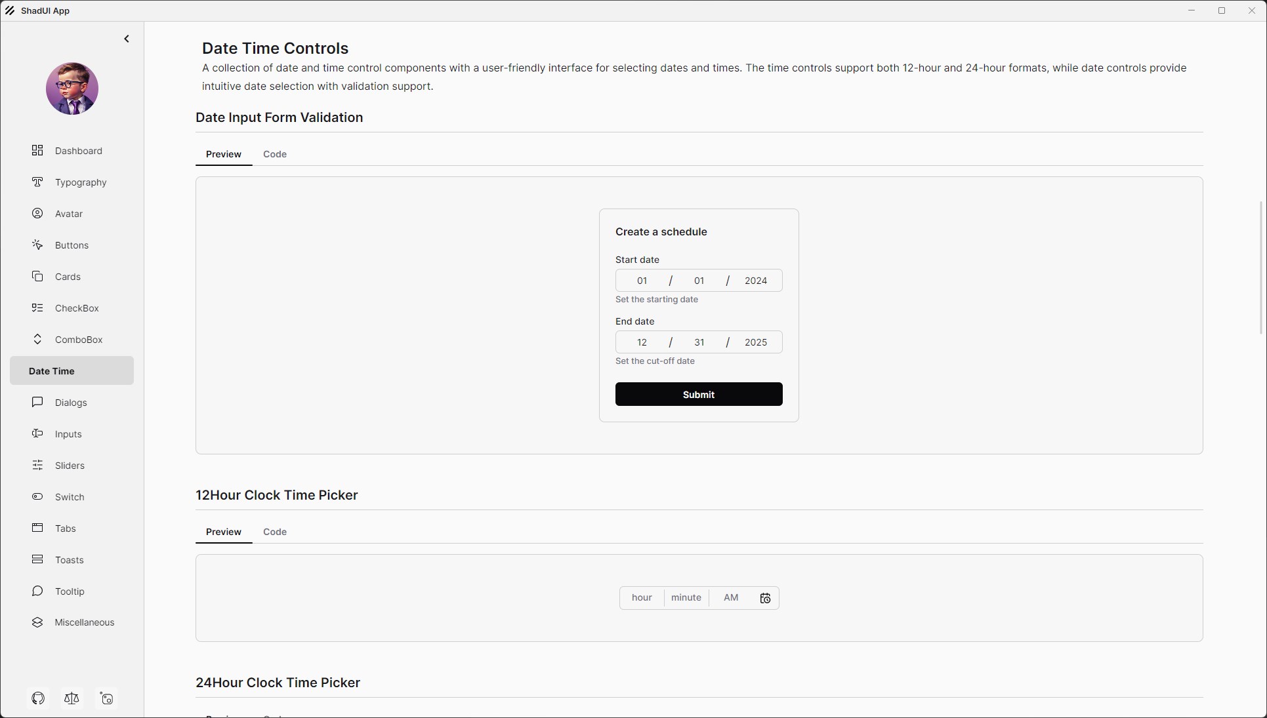This screenshot has width=1267, height=718.
Task: Click the user avatar picture
Action: coord(72,89)
